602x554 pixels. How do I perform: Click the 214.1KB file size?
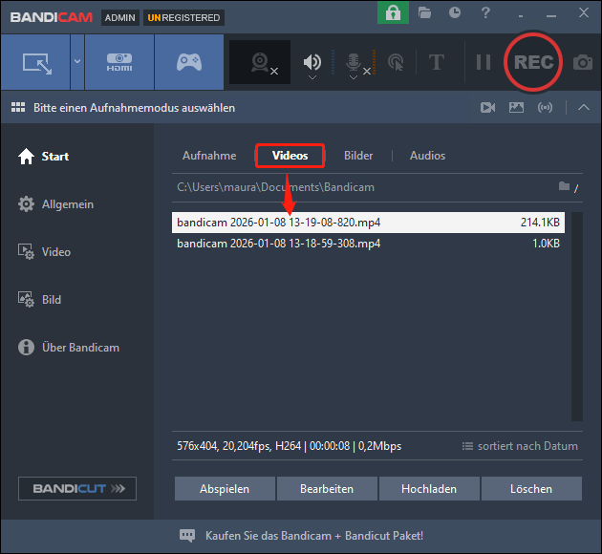tap(540, 223)
